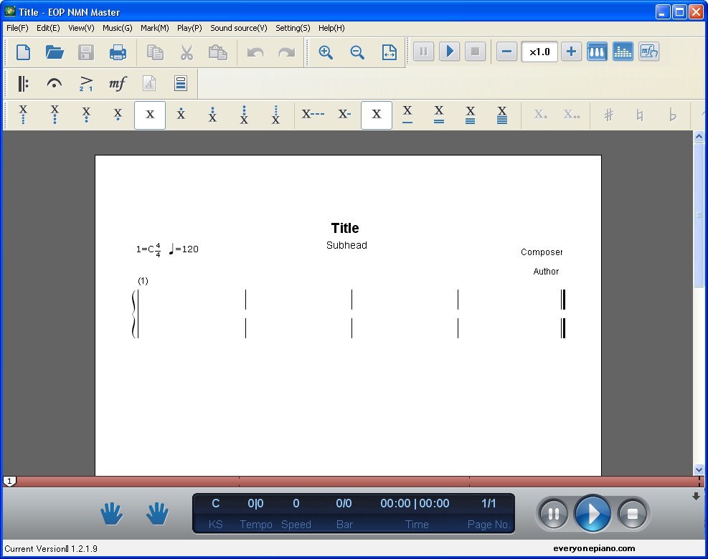The width and height of the screenshot is (708, 559).
Task: Toggle the piano keyboard view button
Action: pyautogui.click(x=597, y=52)
